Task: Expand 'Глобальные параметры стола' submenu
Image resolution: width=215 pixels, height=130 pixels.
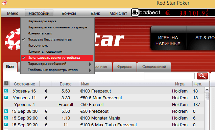Action: coord(57,70)
